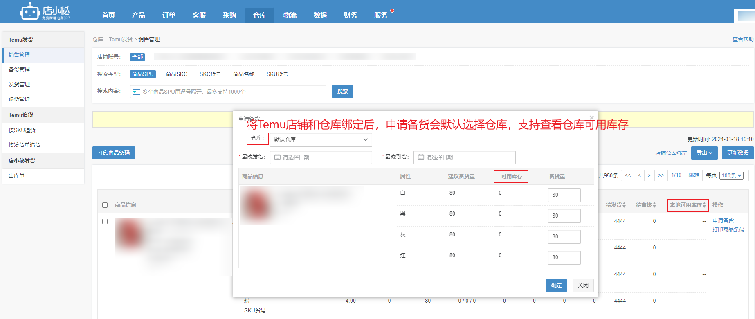The image size is (755, 319).
Task: Click calendar icon in 最晚发货 field
Action: tap(277, 157)
